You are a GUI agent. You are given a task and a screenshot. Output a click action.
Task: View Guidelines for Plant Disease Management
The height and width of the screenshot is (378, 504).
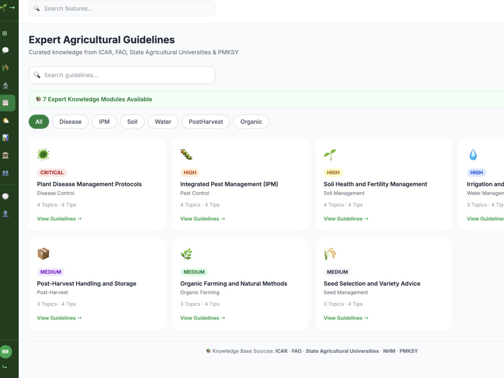pyautogui.click(x=59, y=219)
